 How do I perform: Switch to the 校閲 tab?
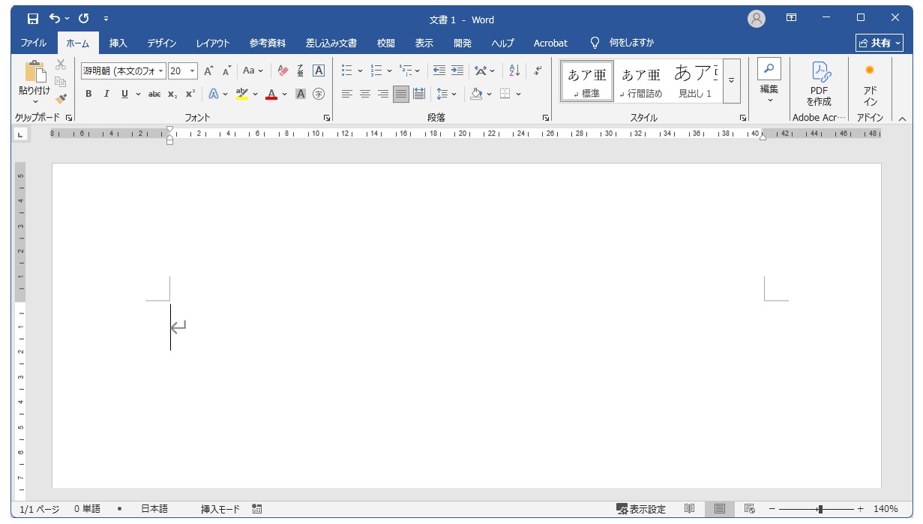pyautogui.click(x=386, y=43)
